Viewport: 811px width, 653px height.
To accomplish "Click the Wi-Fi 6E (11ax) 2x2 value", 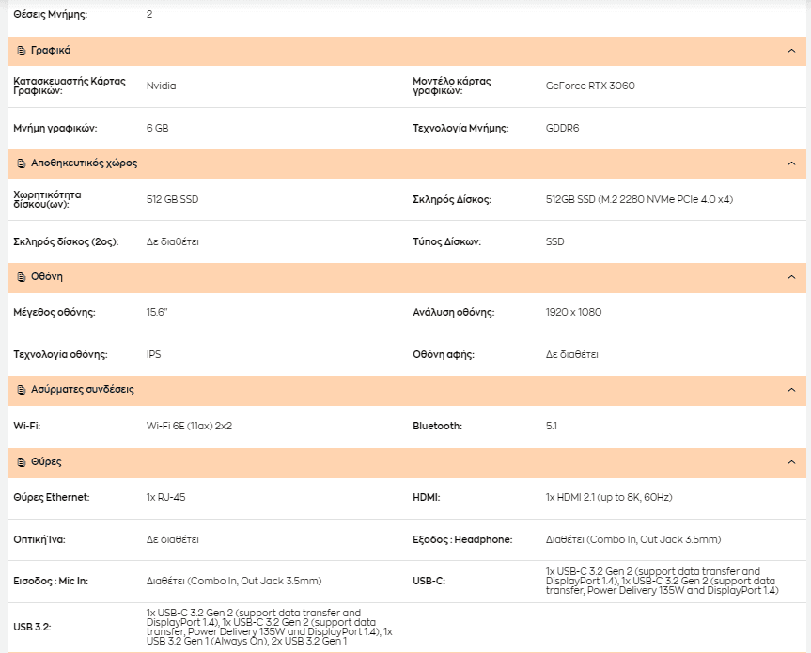I will pyautogui.click(x=189, y=426).
